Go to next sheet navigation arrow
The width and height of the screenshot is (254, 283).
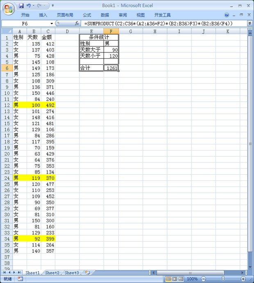pyautogui.click(x=14, y=272)
